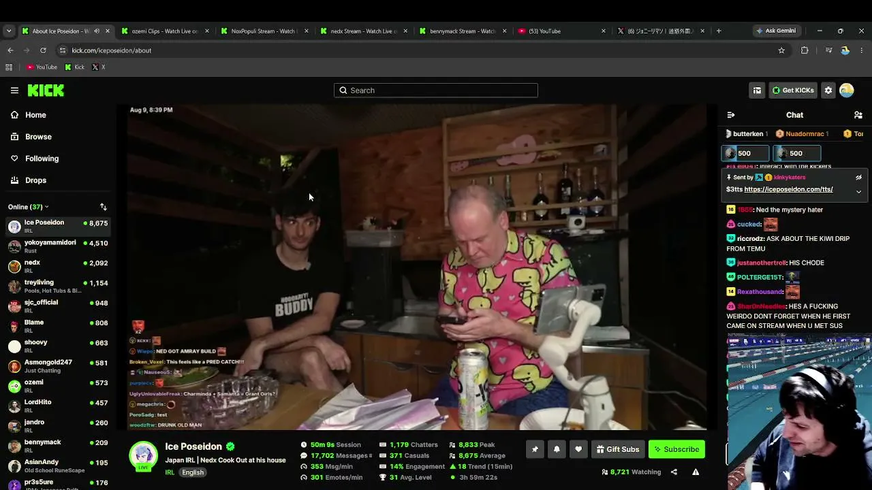Go back to the previous page
The width and height of the screenshot is (872, 490).
10,50
